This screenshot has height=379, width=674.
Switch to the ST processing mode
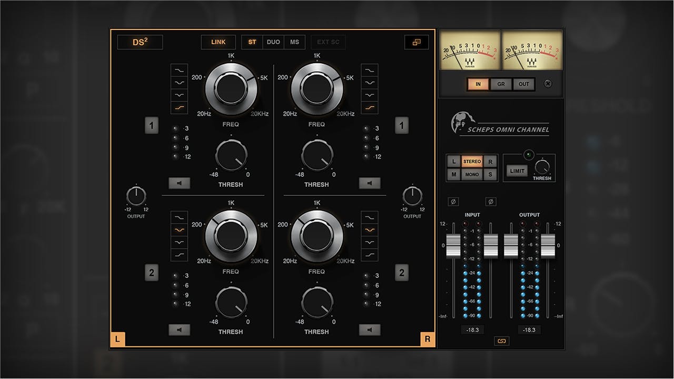coord(252,42)
